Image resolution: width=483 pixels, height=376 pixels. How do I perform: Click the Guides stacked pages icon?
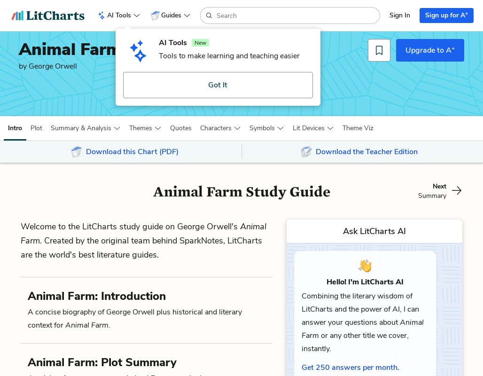pyautogui.click(x=155, y=16)
